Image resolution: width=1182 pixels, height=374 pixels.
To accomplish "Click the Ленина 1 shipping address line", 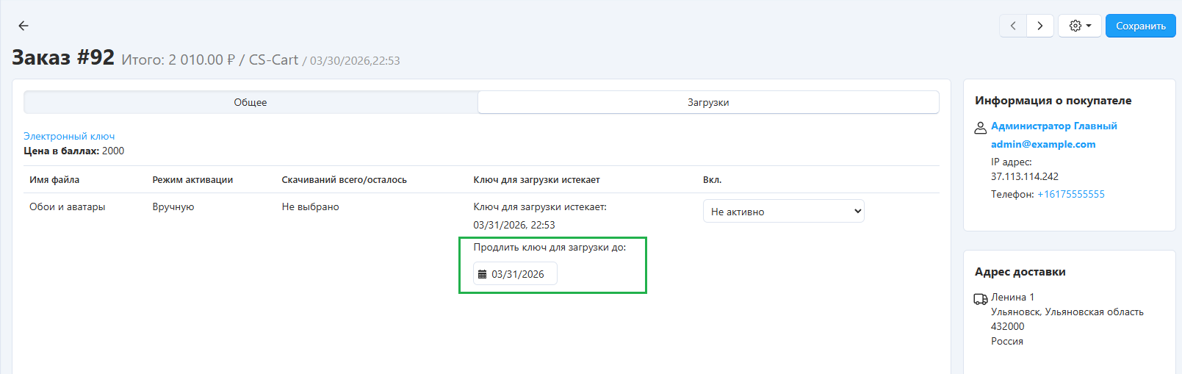I will [x=1012, y=297].
